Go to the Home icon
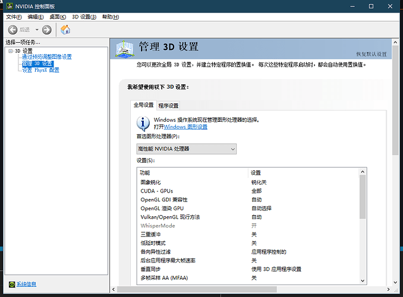 click(65, 30)
